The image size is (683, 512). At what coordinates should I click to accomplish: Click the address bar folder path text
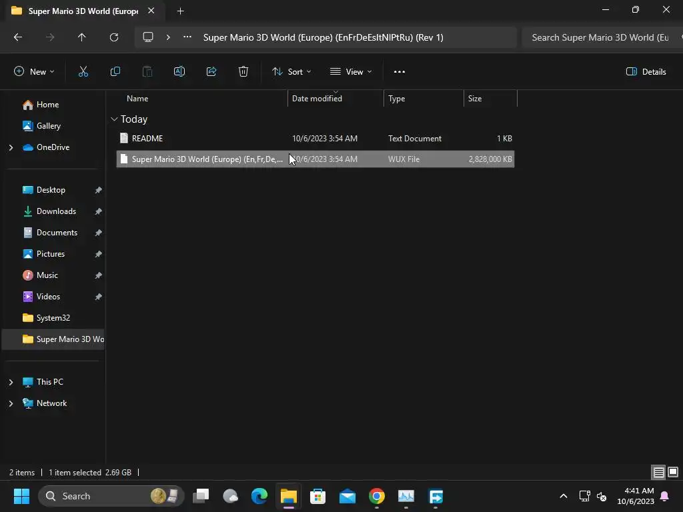click(x=323, y=37)
